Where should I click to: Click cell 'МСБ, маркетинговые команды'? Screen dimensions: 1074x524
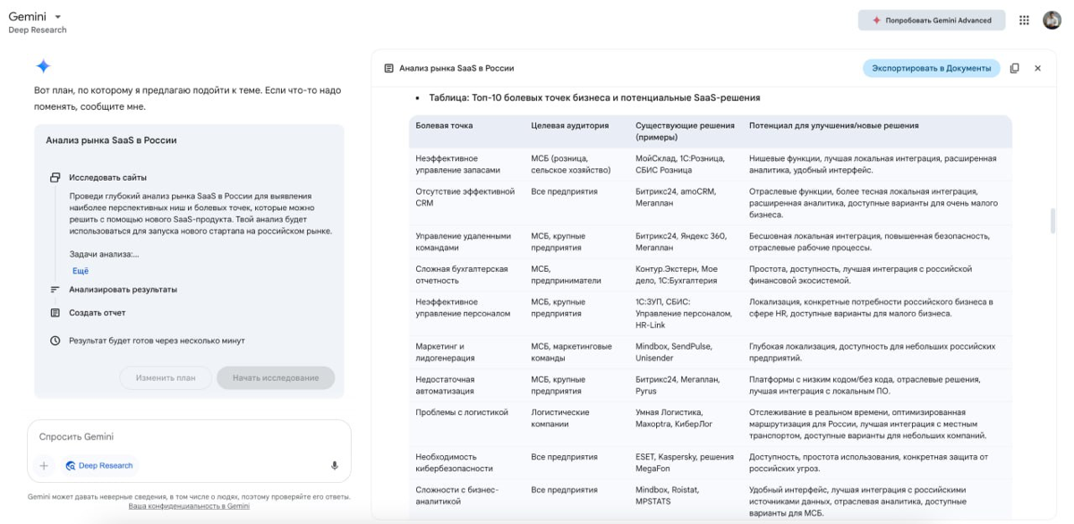(572, 351)
